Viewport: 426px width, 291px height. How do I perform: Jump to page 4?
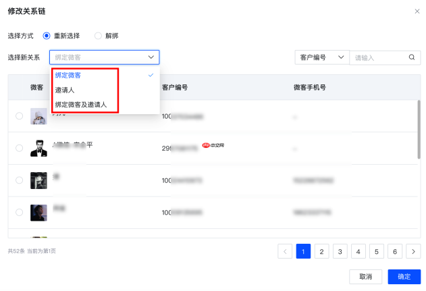coord(358,251)
